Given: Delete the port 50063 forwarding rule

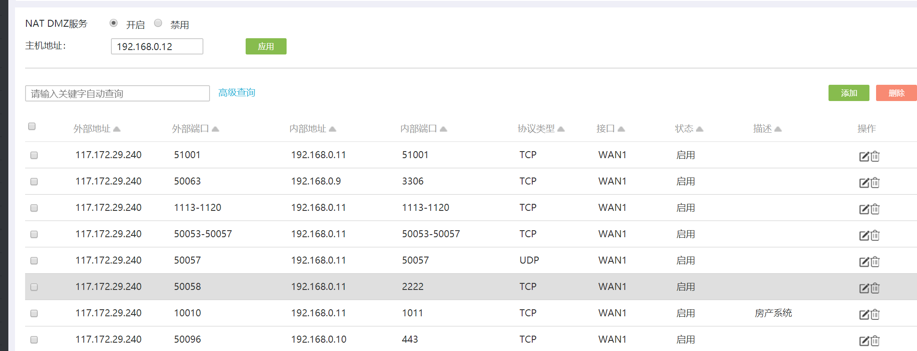Looking at the screenshot, I should pyautogui.click(x=875, y=183).
